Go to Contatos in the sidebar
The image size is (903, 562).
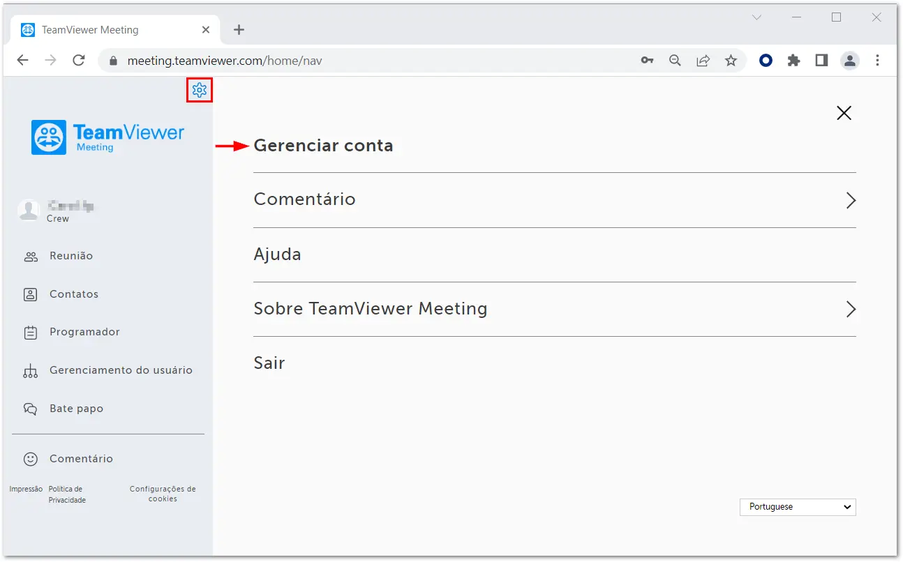coord(74,294)
